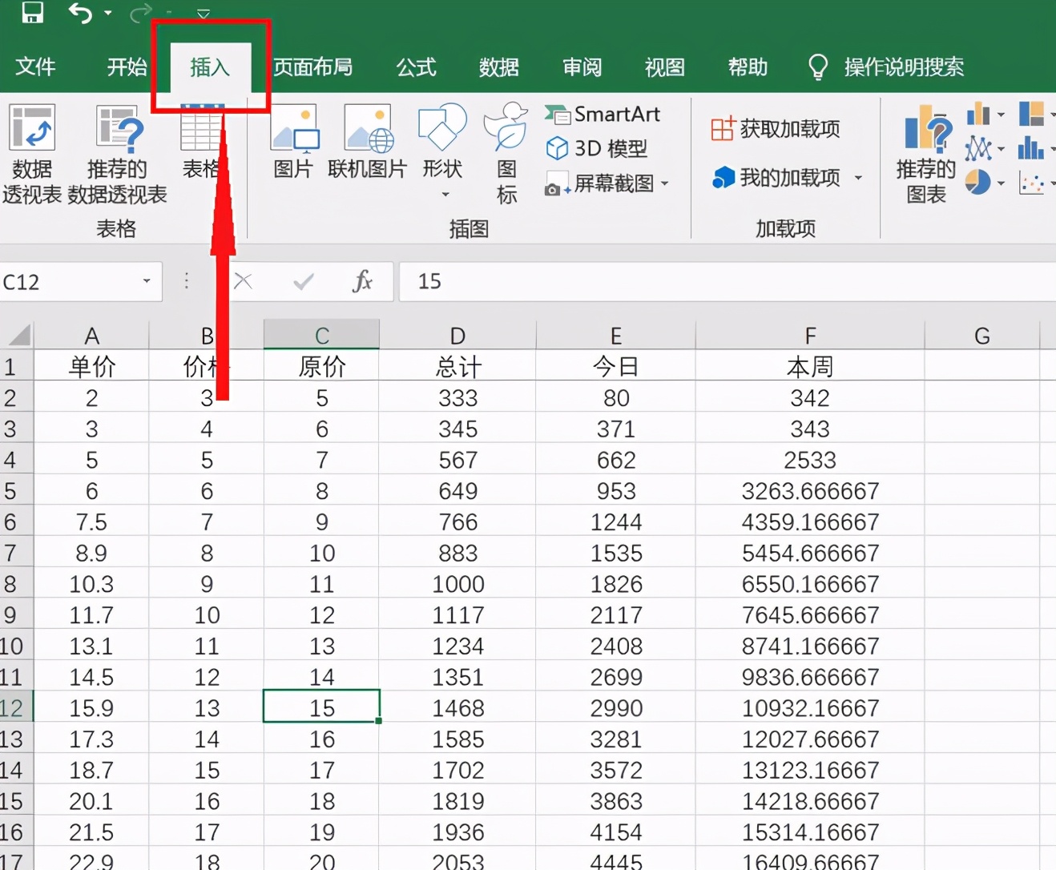This screenshot has height=870, width=1056.
Task: Click the insert function fx button
Action: [x=362, y=281]
